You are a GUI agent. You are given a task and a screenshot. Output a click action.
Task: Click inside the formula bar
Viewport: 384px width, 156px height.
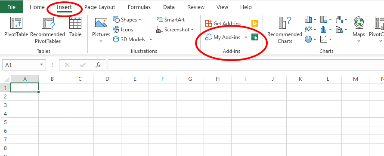click(246, 65)
